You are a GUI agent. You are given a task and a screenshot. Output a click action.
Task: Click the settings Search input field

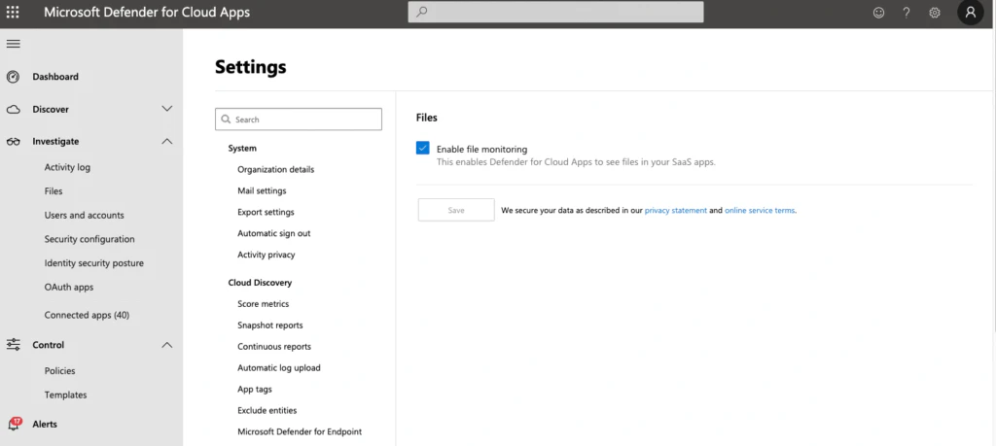coord(299,120)
